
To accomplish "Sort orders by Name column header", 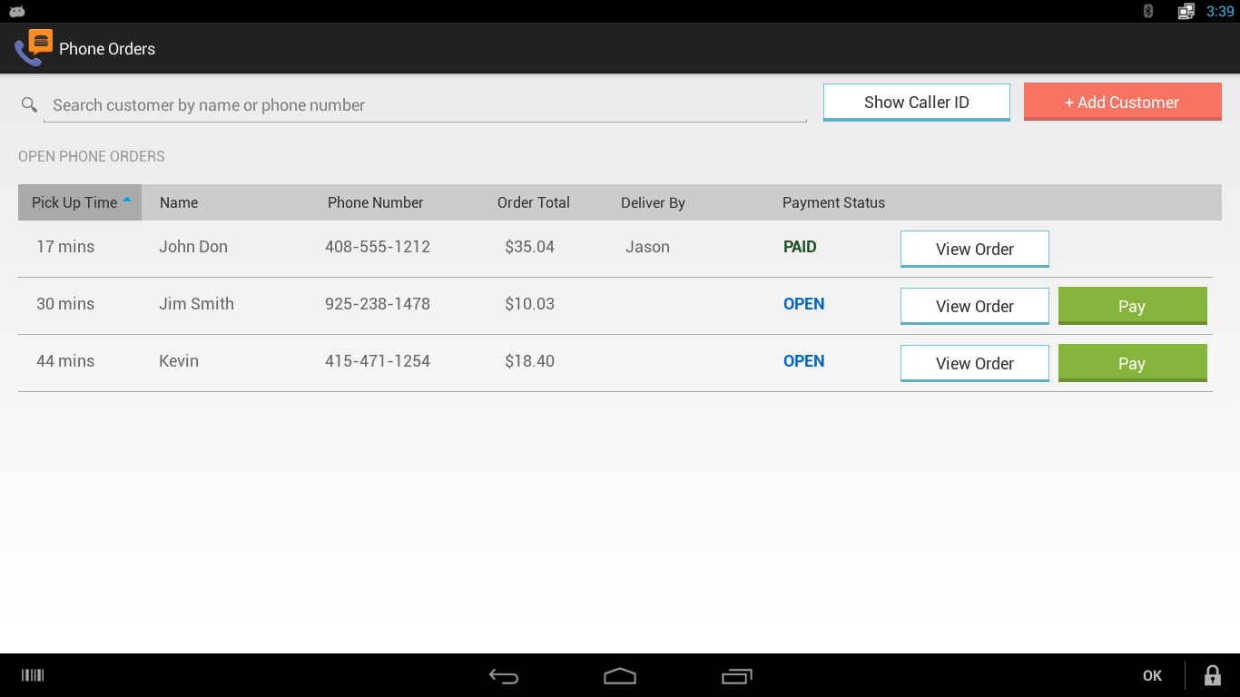I will tap(179, 202).
